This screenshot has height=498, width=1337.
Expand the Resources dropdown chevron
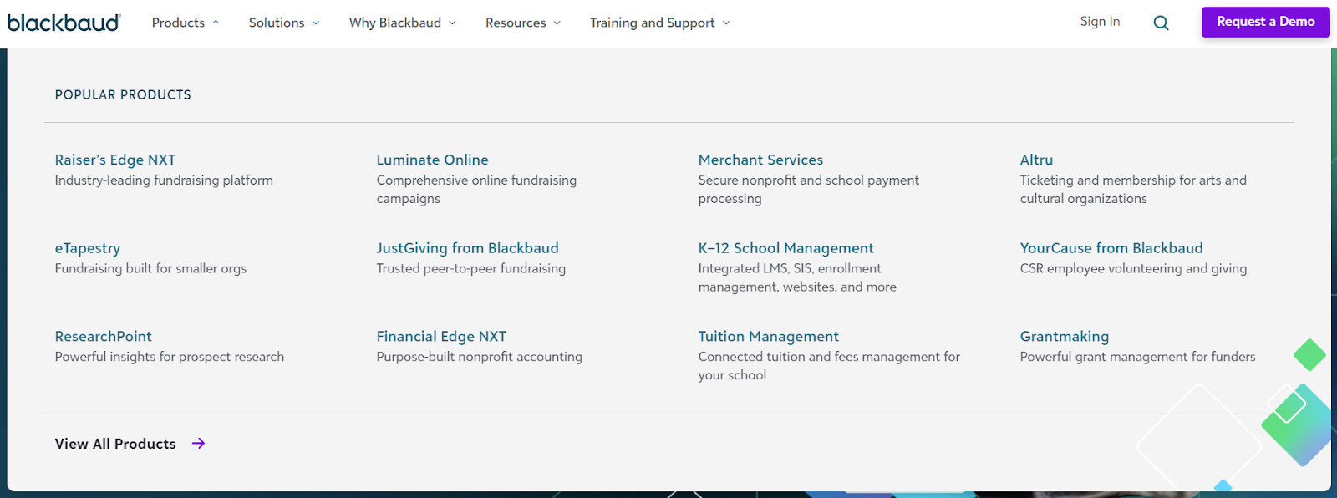click(x=557, y=23)
